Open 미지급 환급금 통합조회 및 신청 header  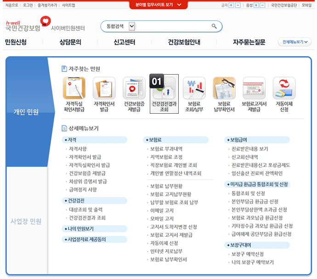click(x=257, y=184)
